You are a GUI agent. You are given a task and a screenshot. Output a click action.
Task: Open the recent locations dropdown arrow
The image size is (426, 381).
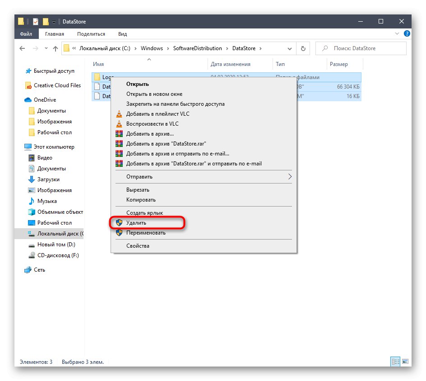(46, 48)
